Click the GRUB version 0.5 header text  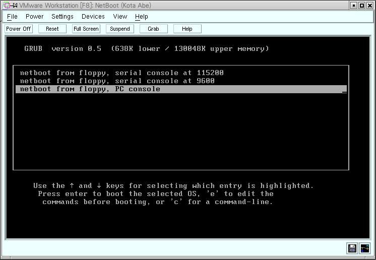147,49
